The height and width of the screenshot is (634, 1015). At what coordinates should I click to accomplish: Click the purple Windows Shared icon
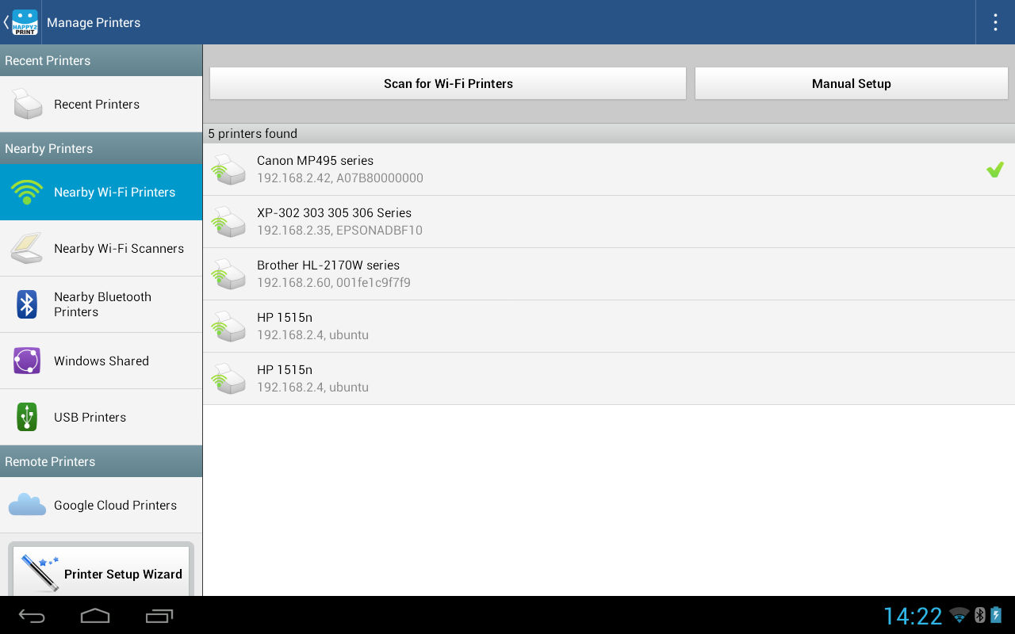(27, 361)
